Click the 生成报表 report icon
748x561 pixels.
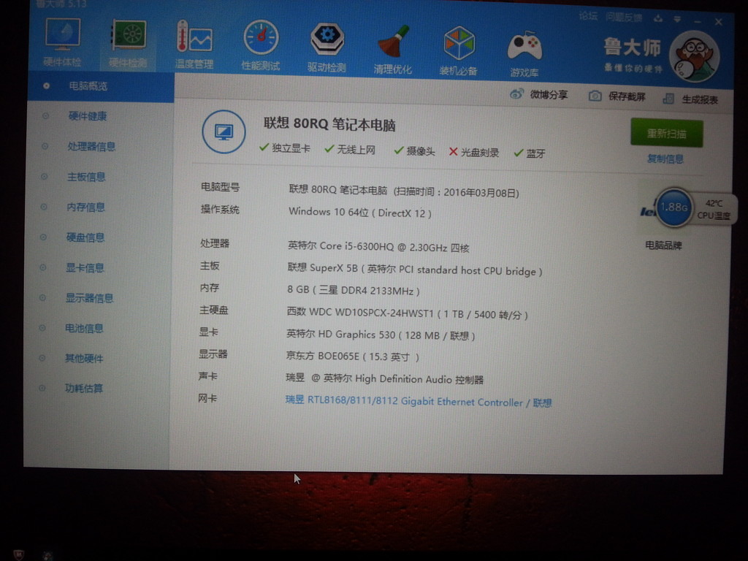pyautogui.click(x=668, y=99)
